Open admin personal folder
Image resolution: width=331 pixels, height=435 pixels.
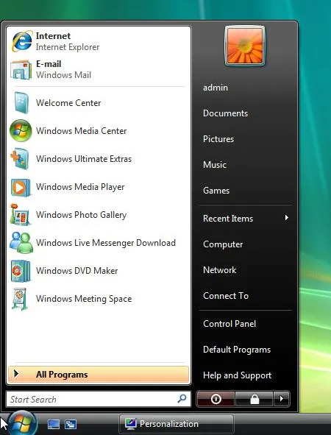[x=216, y=88]
